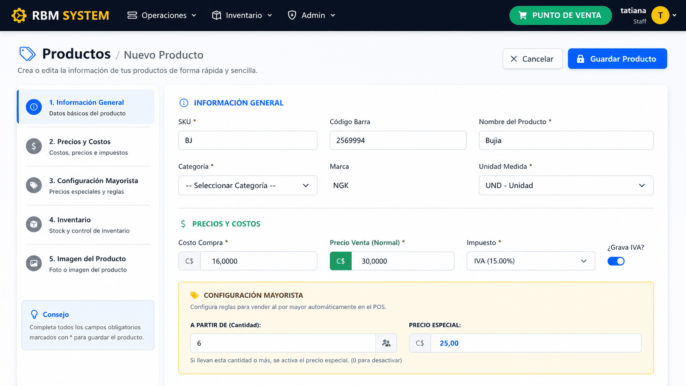Click the dollar icon for Precios y Costos step
The width and height of the screenshot is (686, 386).
tap(34, 146)
